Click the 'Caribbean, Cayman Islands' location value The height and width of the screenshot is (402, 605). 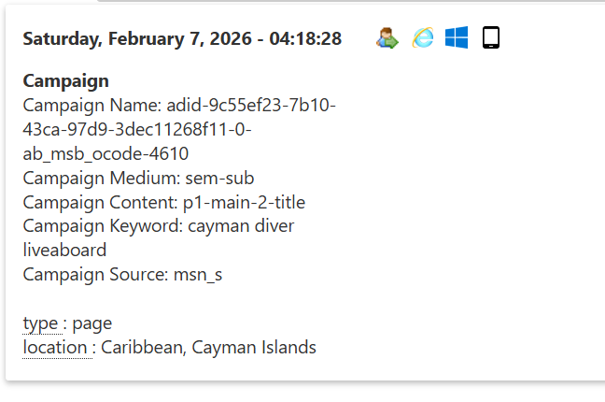pyautogui.click(x=208, y=348)
